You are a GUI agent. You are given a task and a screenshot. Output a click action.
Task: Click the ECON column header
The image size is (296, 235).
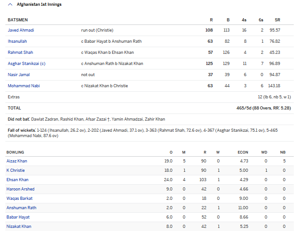(243, 152)
